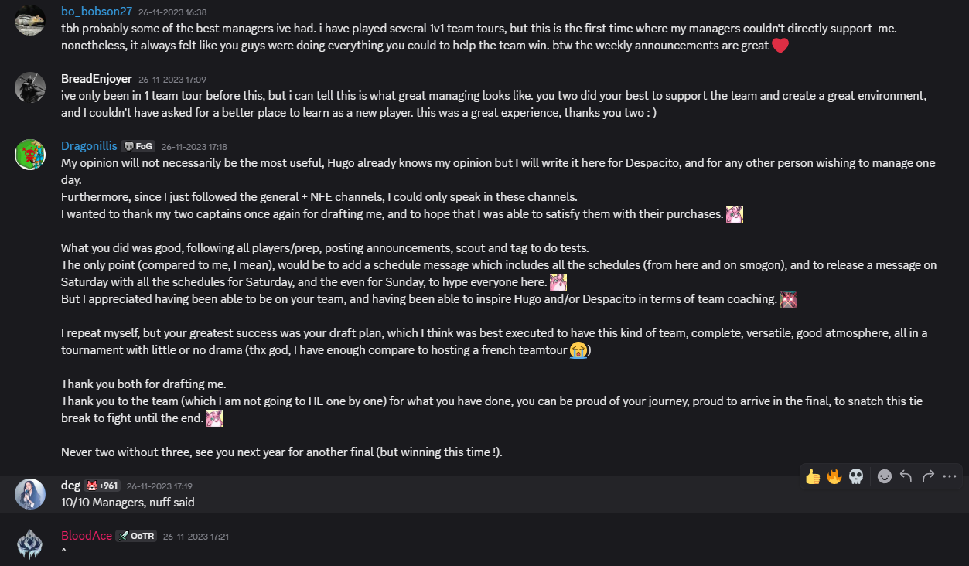Click Dragonillis's avatar image
The width and height of the screenshot is (969, 566).
(x=30, y=154)
